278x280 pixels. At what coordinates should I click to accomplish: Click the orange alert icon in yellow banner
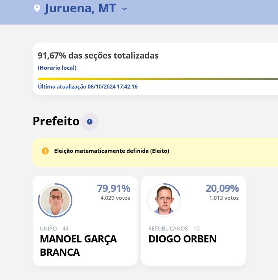coord(45,151)
